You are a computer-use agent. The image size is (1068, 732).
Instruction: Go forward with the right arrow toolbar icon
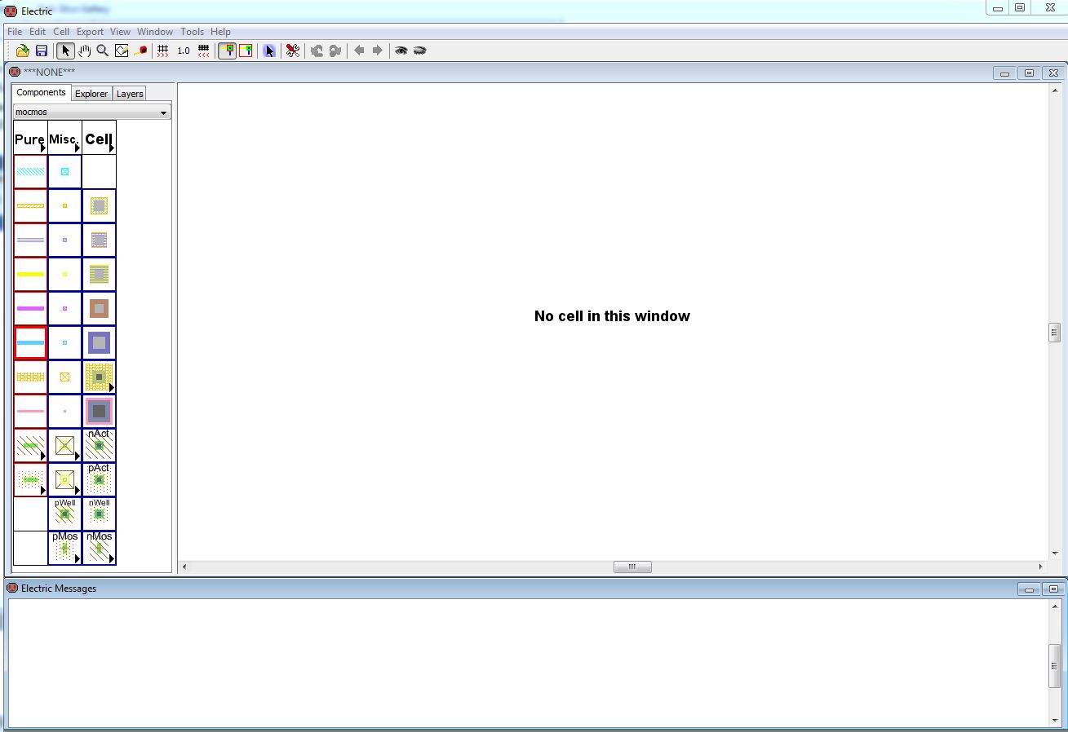pyautogui.click(x=377, y=51)
